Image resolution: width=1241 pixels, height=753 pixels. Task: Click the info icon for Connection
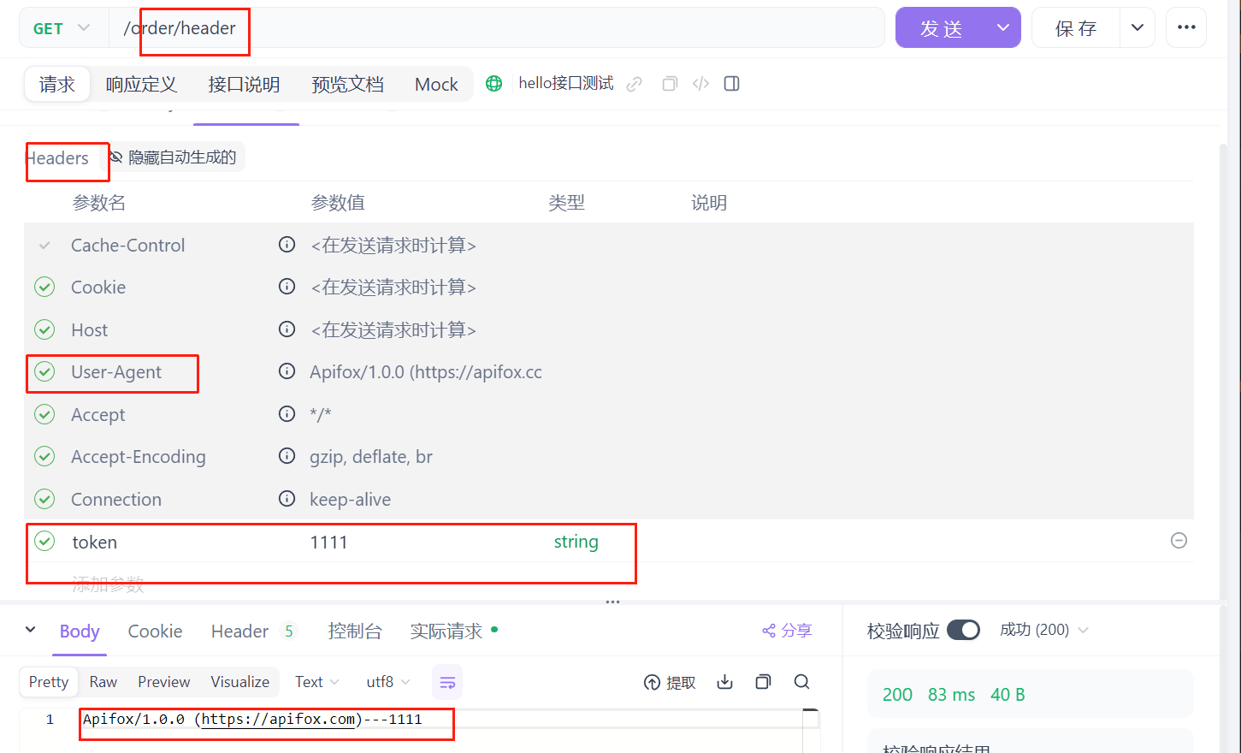287,499
